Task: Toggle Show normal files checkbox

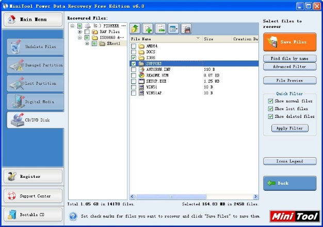Action: 270,101
